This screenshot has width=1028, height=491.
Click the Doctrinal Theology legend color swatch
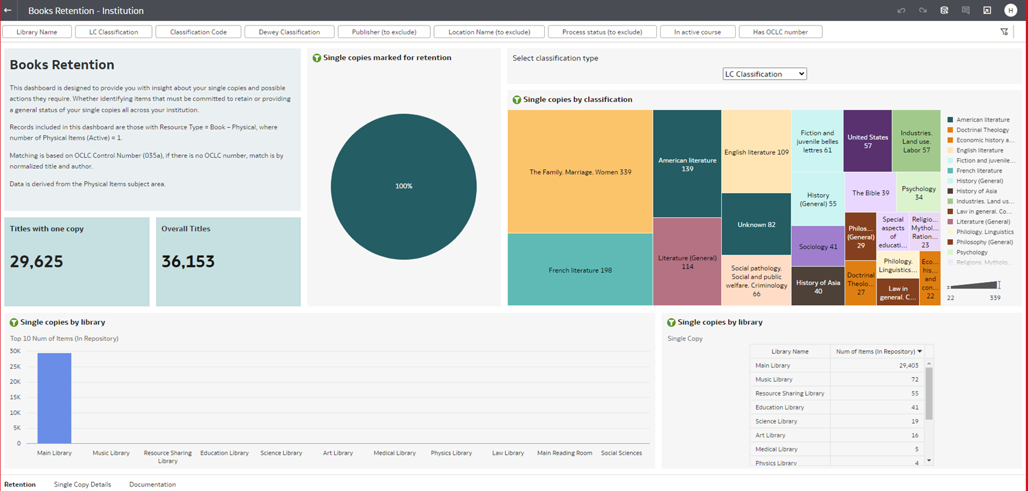coord(950,130)
